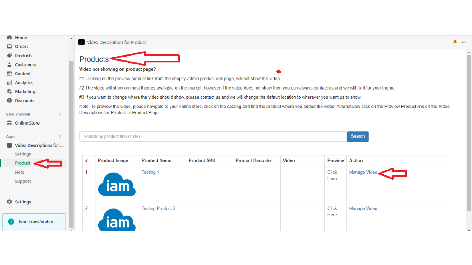Select the Product submenu item
Image resolution: width=472 pixels, height=265 pixels.
tap(23, 163)
